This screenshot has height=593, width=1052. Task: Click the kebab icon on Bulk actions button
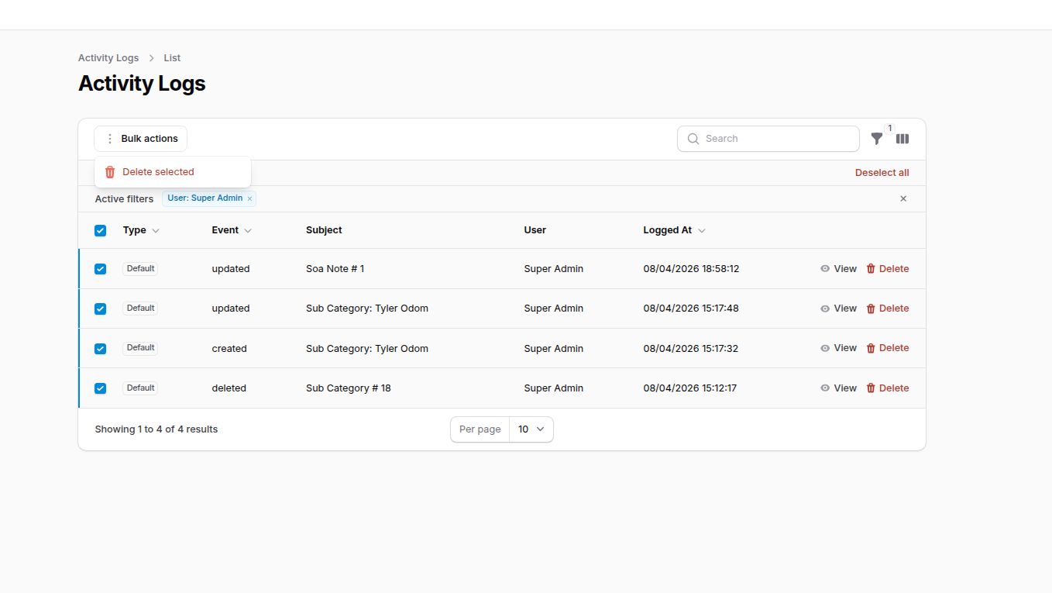point(109,138)
